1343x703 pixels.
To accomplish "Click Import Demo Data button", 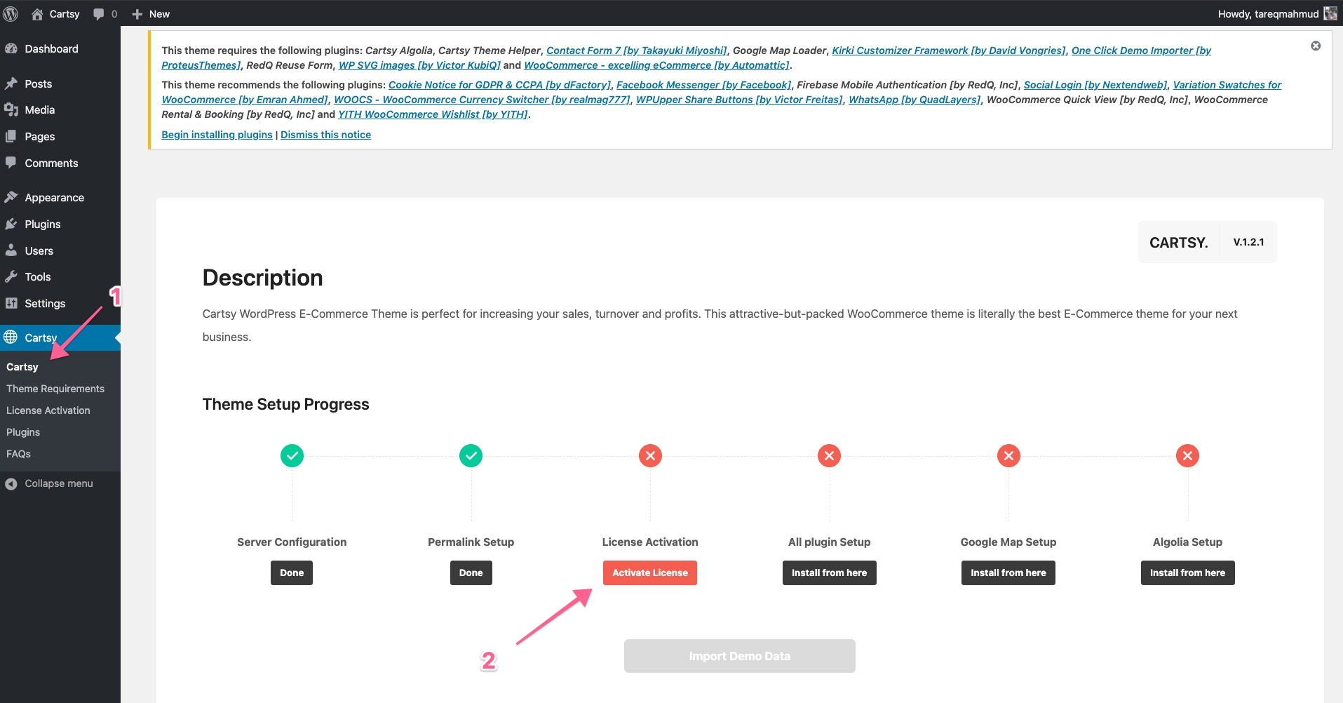I will click(x=740, y=656).
